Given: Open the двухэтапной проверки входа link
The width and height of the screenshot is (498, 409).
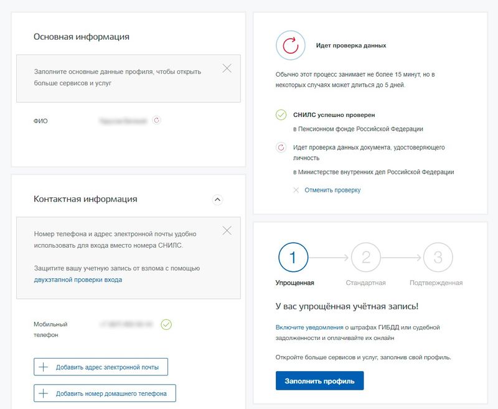Looking at the screenshot, I should tap(78, 280).
